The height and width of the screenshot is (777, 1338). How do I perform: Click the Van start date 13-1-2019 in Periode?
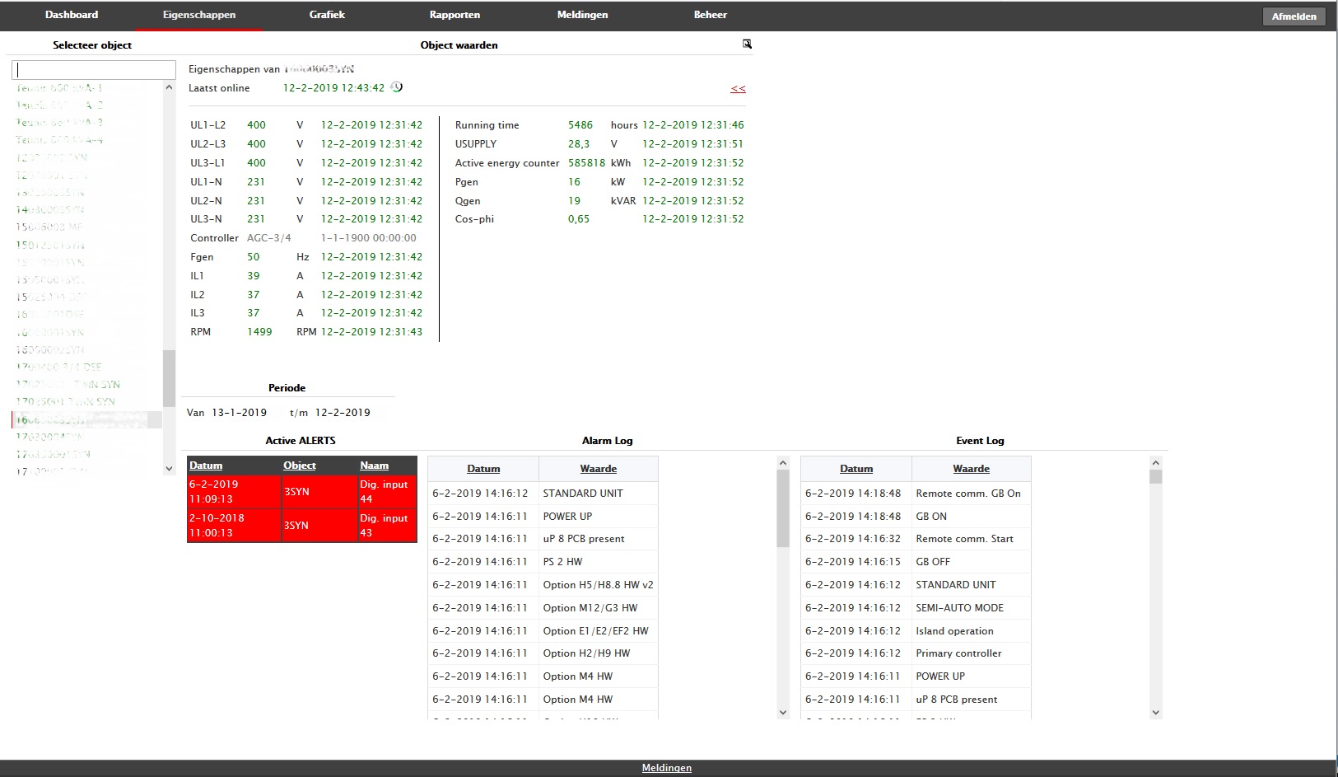click(x=239, y=412)
